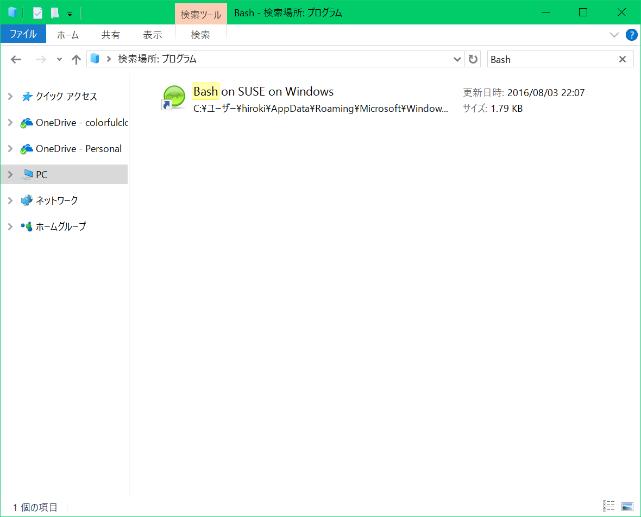Image resolution: width=641 pixels, height=517 pixels.
Task: Click the address bar path chevron
Action: [109, 59]
